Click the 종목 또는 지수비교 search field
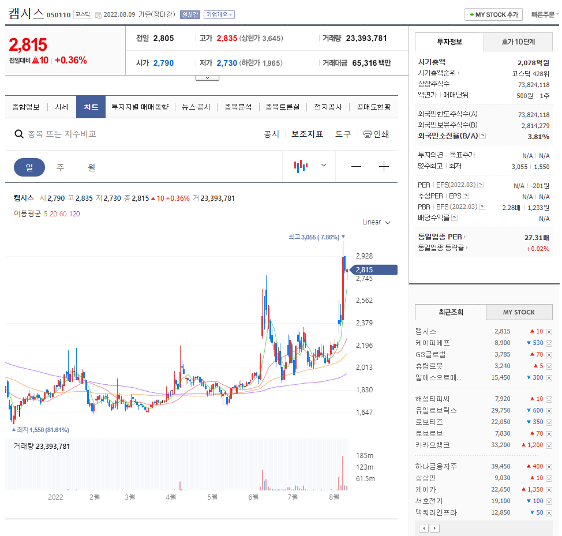The width and height of the screenshot is (562, 536). 62,134
